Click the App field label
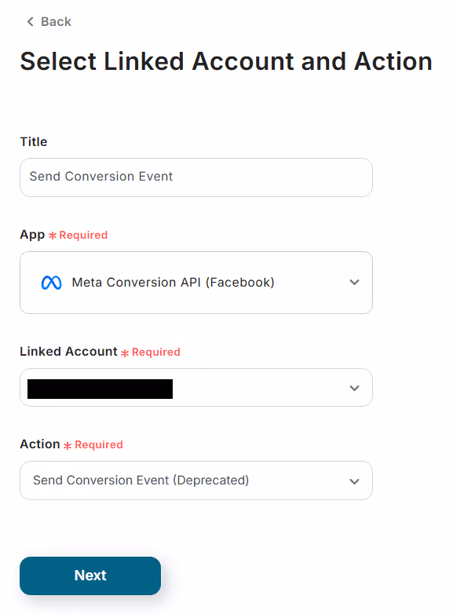453x614 pixels. point(32,235)
